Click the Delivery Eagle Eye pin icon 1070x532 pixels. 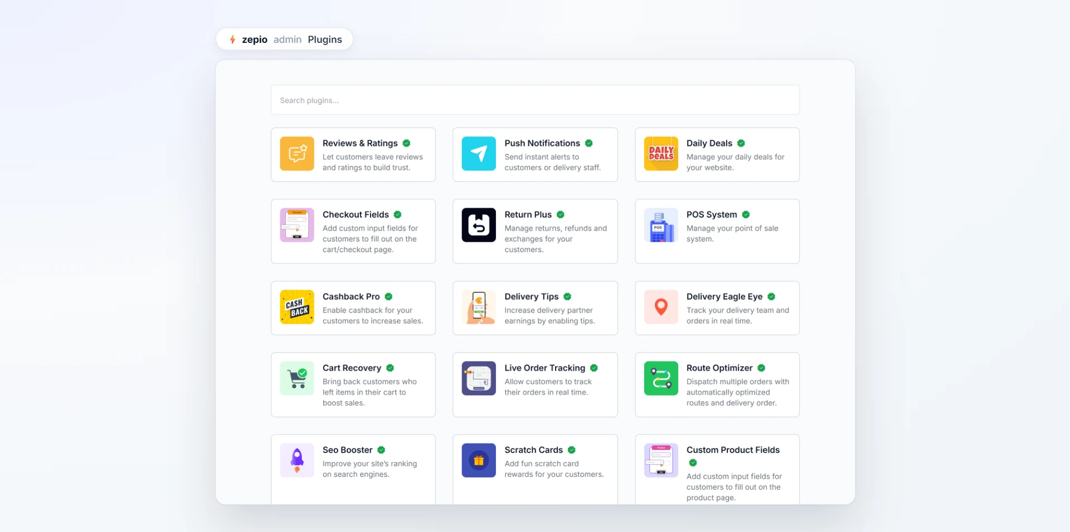pos(661,307)
